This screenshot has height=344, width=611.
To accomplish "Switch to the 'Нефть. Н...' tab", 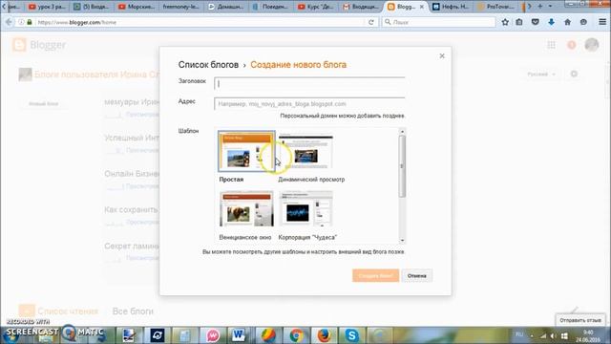I will click(x=451, y=7).
